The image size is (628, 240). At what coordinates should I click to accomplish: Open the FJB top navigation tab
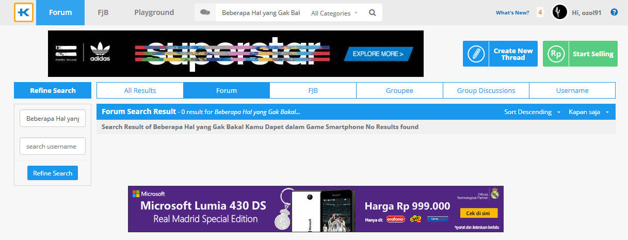(103, 12)
